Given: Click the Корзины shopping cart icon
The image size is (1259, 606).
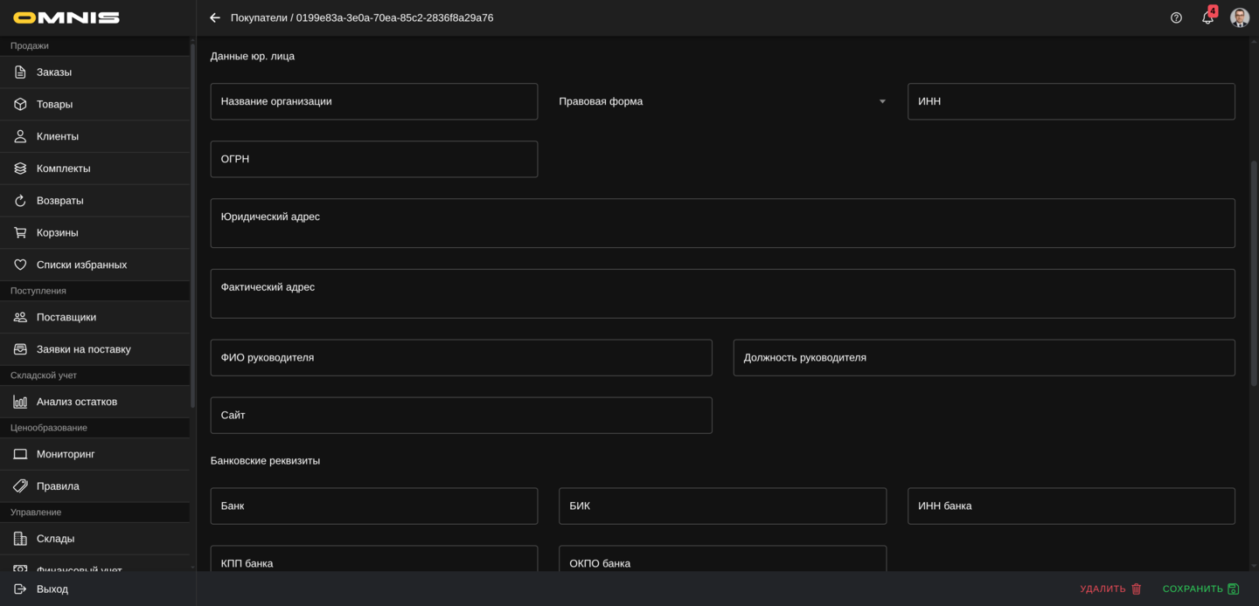Looking at the screenshot, I should pos(20,232).
